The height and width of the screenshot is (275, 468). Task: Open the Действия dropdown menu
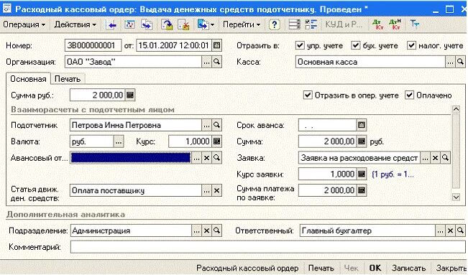pos(75,24)
